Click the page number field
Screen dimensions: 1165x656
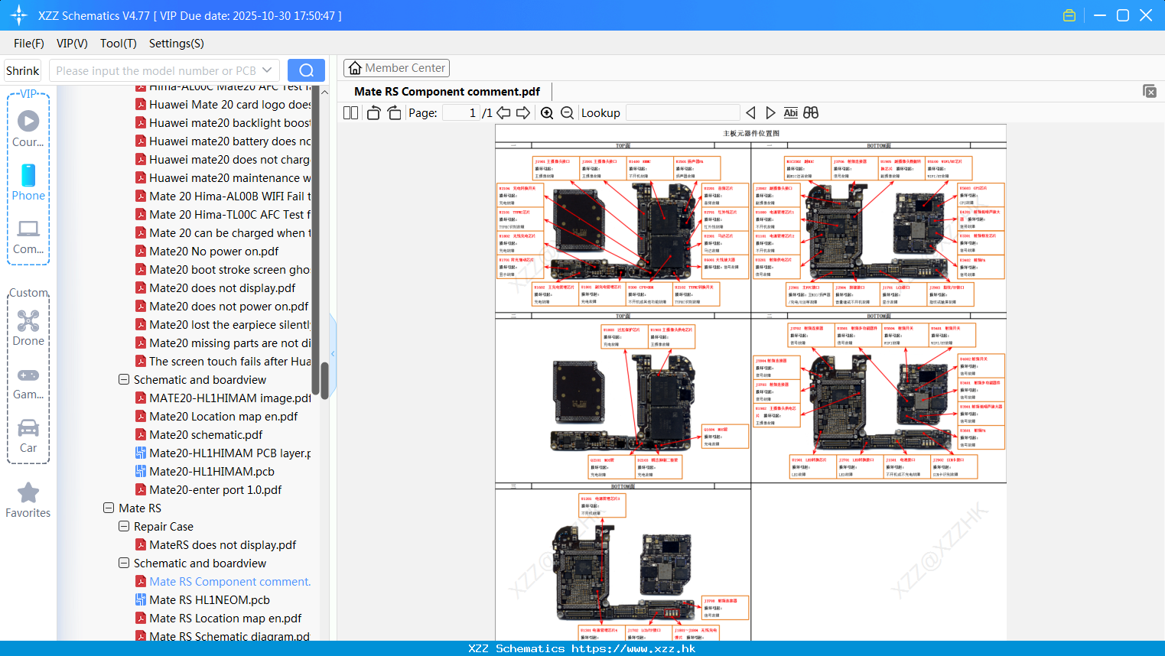pos(460,112)
